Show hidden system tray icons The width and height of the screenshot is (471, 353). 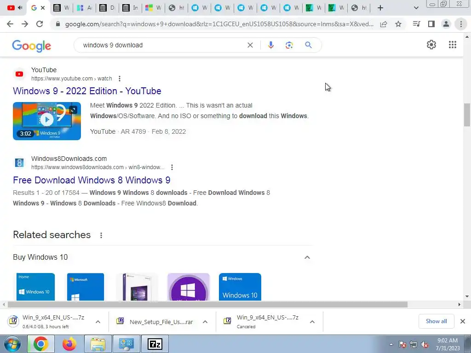(391, 345)
